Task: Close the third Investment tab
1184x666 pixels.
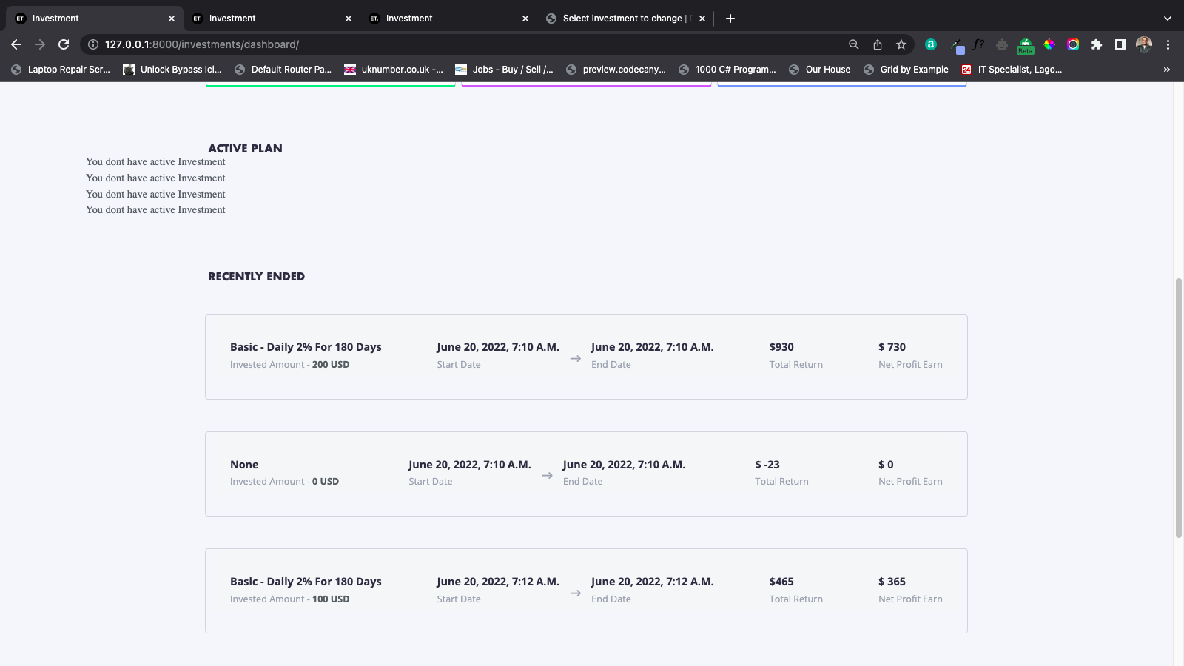Action: 525,18
